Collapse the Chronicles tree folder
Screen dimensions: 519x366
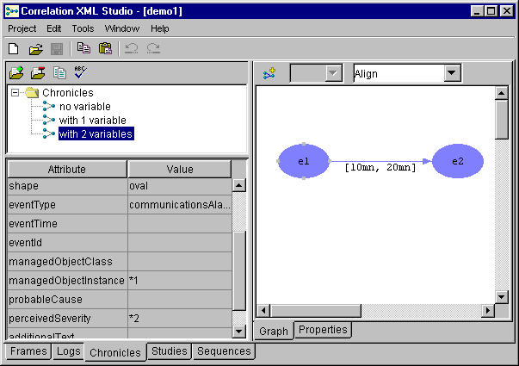16,93
